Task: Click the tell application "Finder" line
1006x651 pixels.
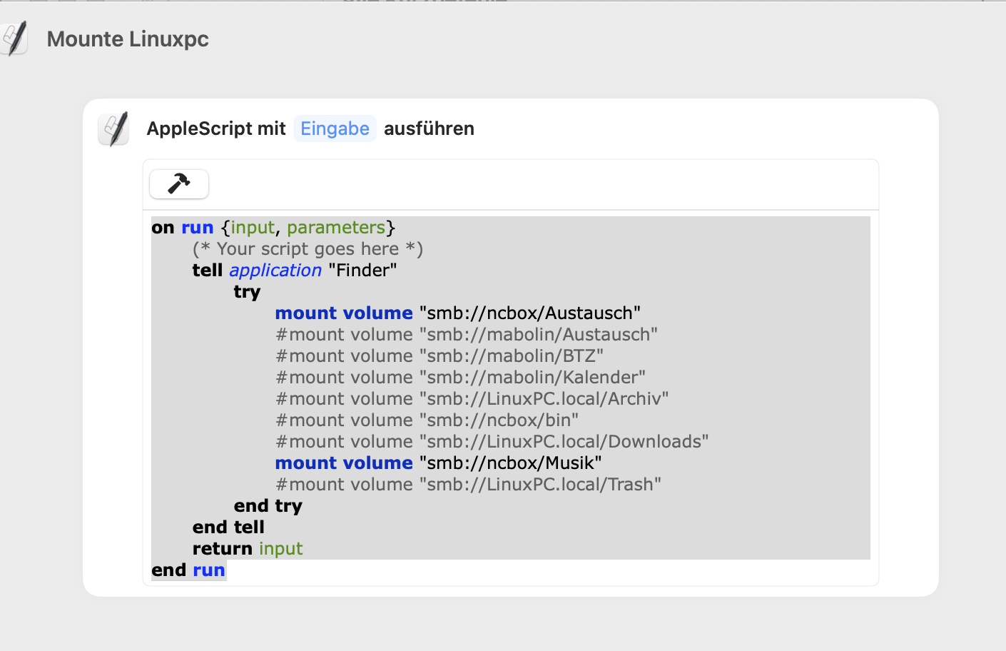Action: click(x=294, y=271)
